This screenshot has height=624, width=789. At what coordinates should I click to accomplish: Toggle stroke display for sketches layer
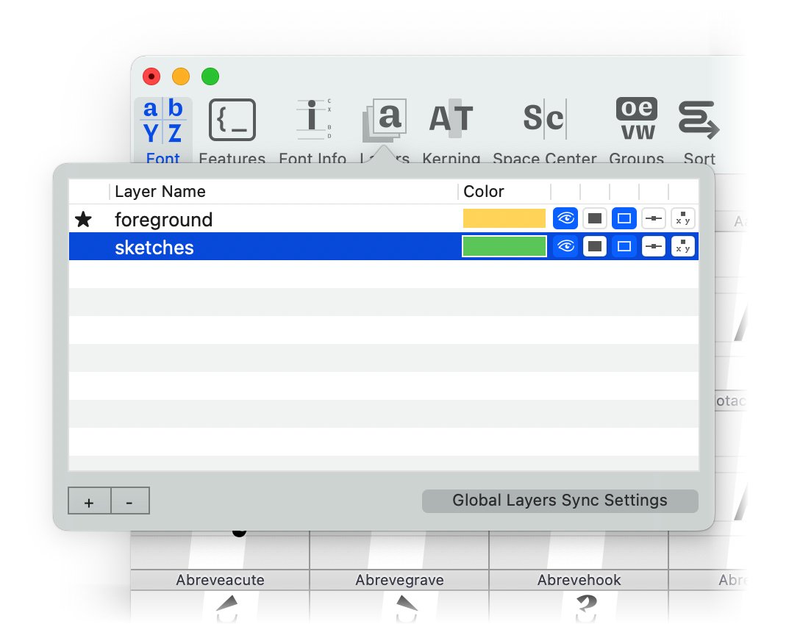coord(624,246)
